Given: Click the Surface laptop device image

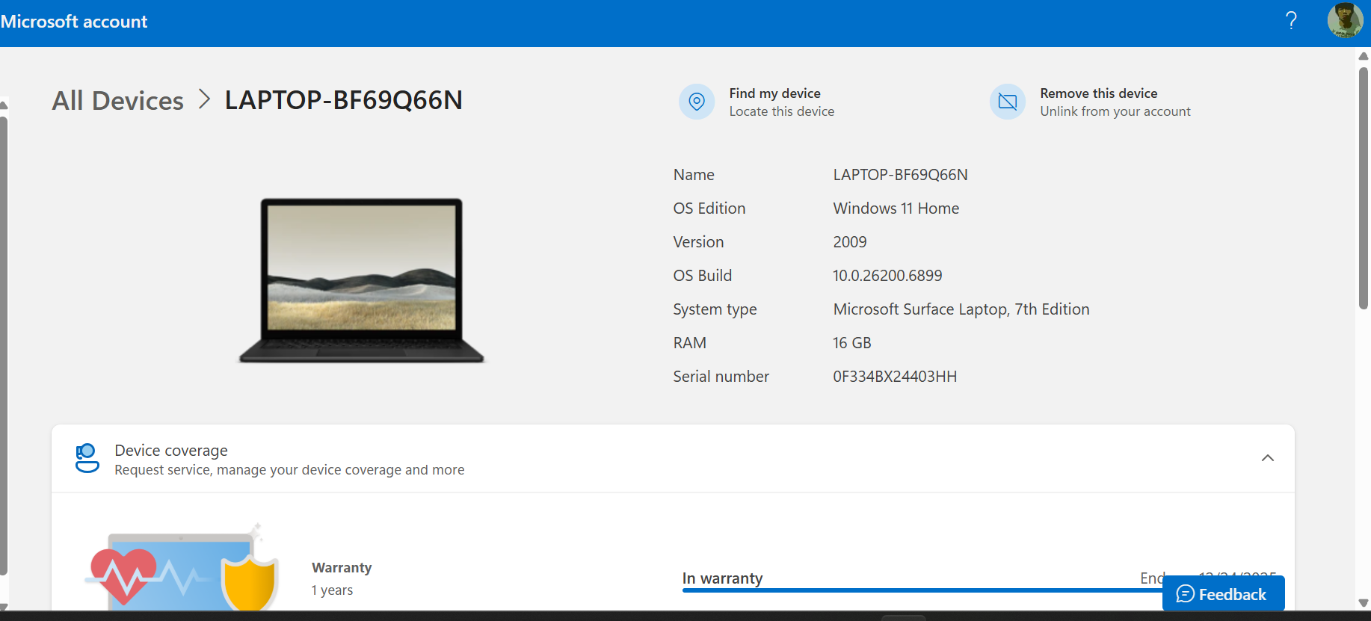Looking at the screenshot, I should [362, 280].
